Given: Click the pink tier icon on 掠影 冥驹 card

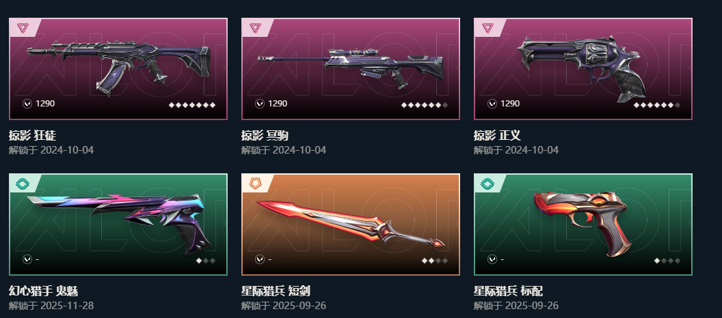Looking at the screenshot, I should click(x=255, y=28).
